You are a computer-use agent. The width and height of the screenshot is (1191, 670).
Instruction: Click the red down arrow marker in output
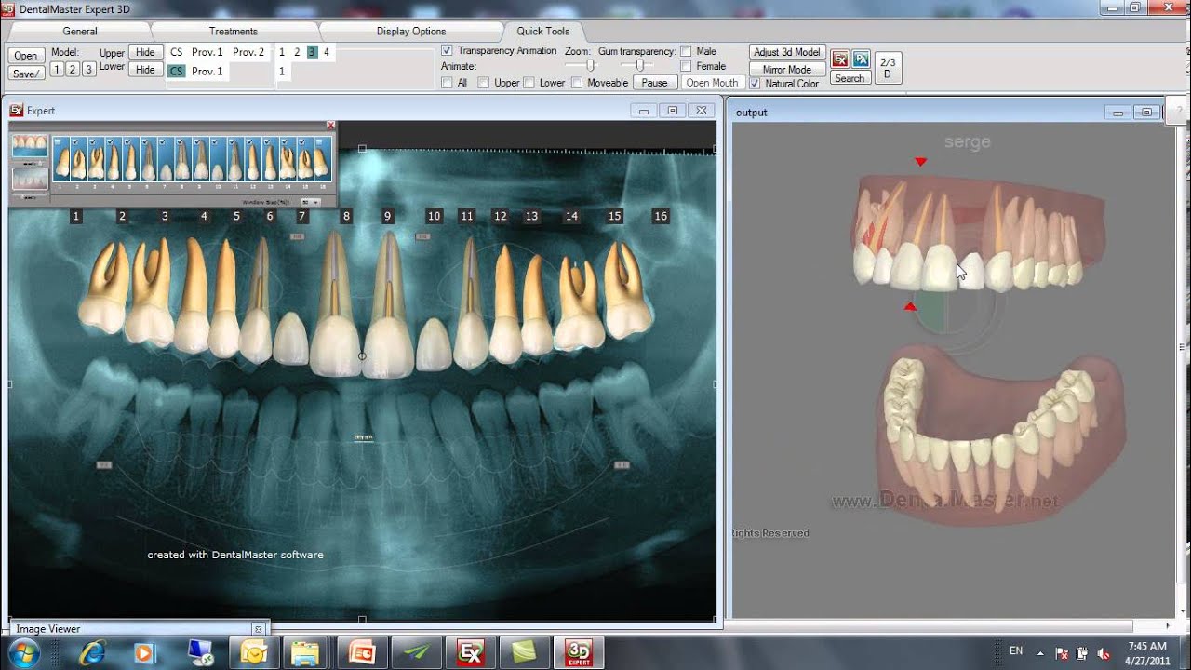(x=920, y=162)
